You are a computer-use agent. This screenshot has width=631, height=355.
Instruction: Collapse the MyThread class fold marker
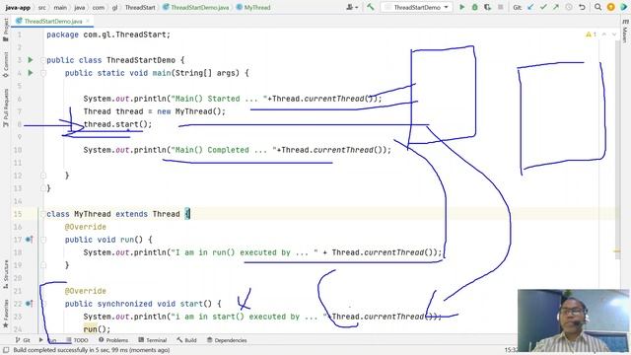coord(43,214)
